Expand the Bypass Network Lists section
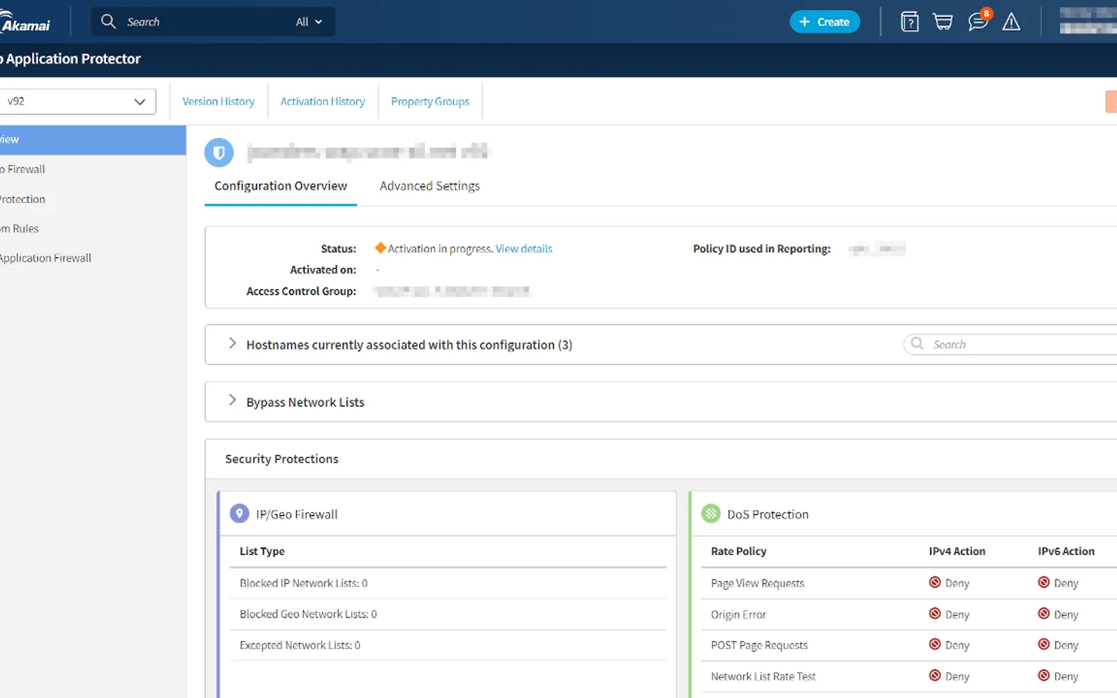1117x698 pixels. coord(232,401)
